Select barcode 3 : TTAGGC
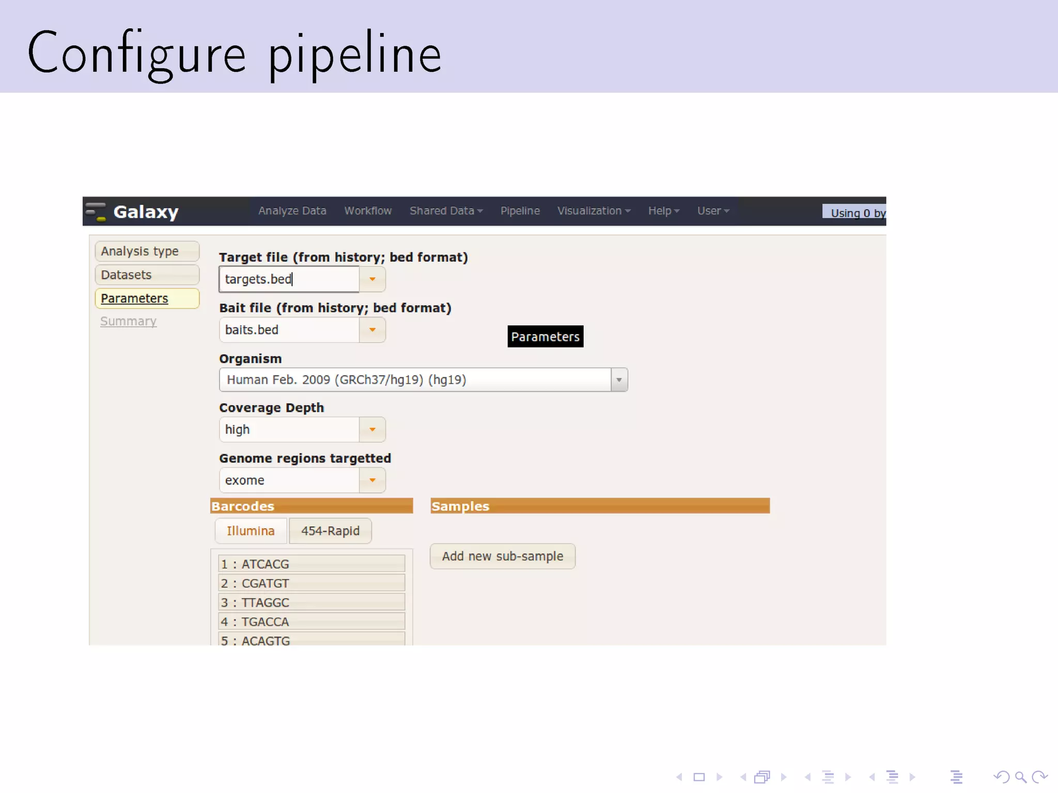1058x793 pixels. point(312,602)
